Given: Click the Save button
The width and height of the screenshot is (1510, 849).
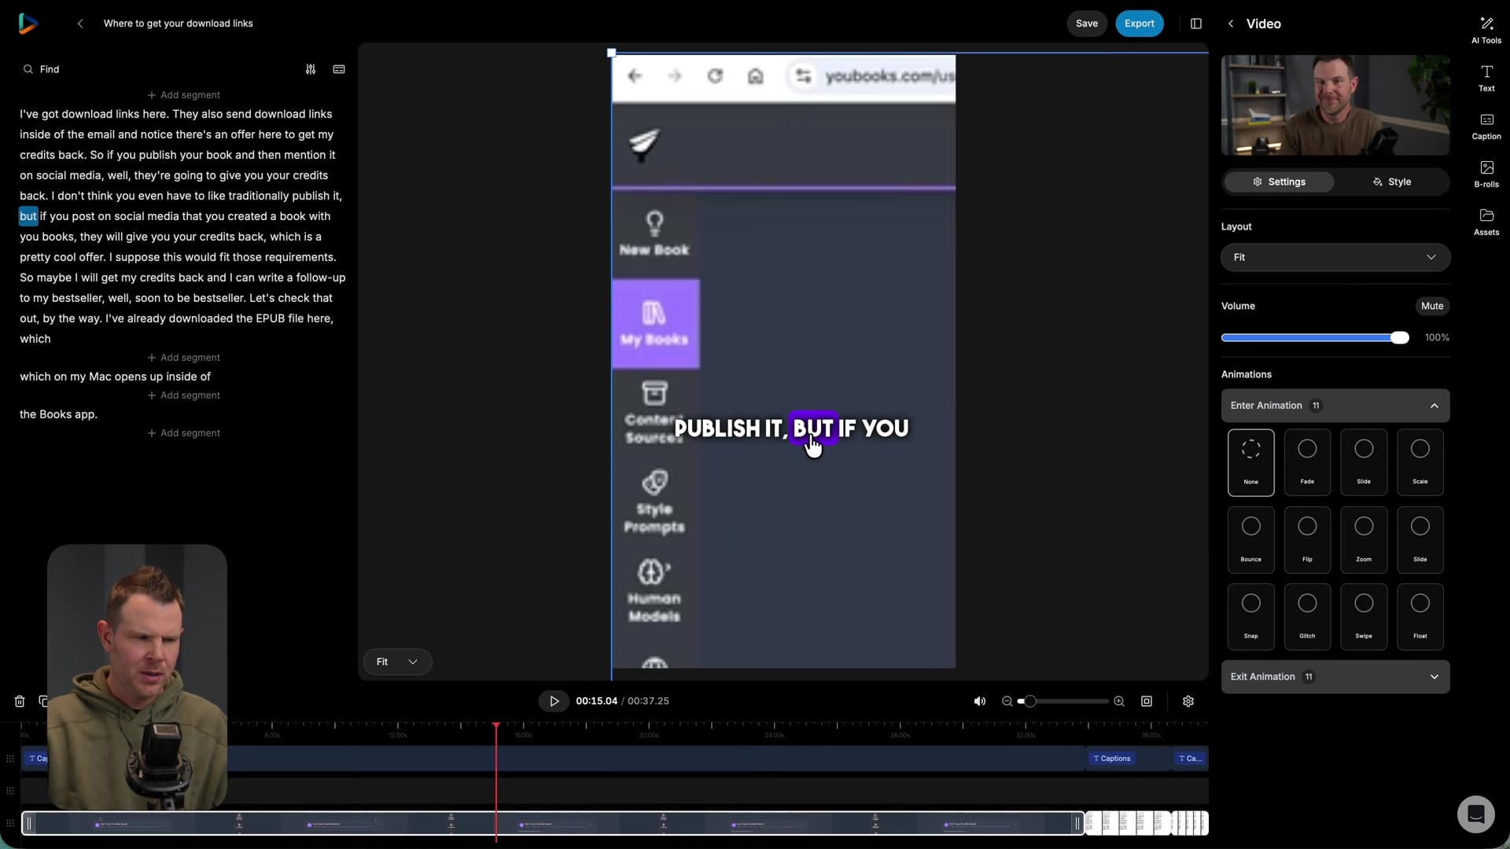Looking at the screenshot, I should point(1086,24).
